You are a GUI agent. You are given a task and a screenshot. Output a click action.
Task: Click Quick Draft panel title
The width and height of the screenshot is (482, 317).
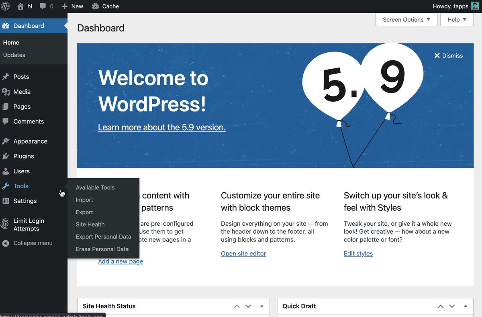[299, 306]
